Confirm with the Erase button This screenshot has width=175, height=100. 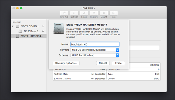pyautogui.click(x=118, y=63)
